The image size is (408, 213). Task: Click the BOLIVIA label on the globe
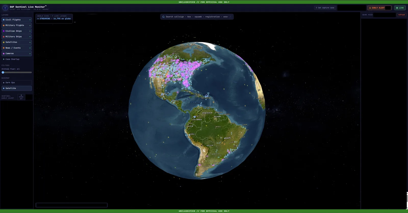tap(210, 145)
